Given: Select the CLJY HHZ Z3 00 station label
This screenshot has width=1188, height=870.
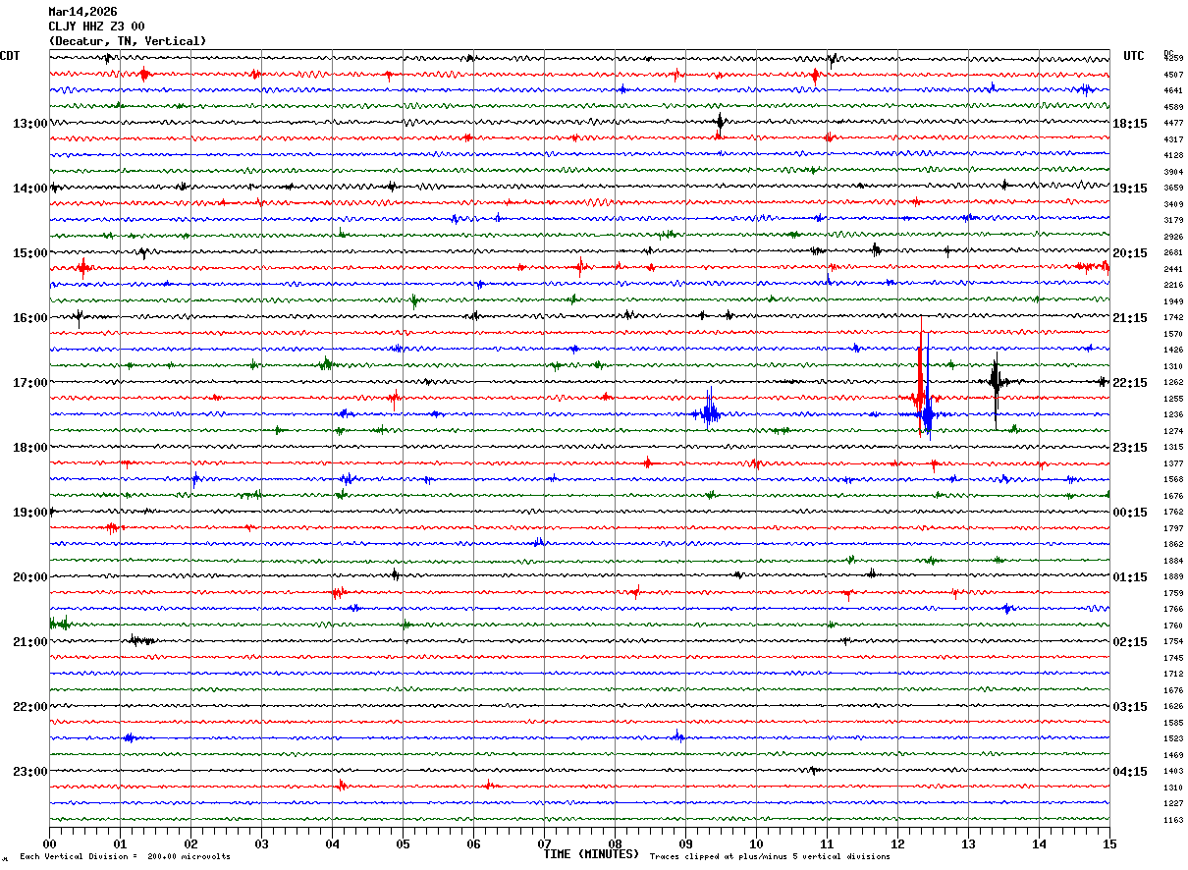Looking at the screenshot, I should [96, 27].
